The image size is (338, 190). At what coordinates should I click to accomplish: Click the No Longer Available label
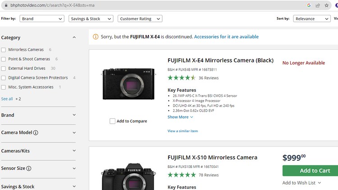(303, 63)
